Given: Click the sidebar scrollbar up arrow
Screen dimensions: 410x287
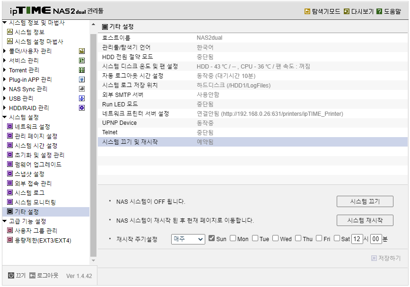Looking at the screenshot, I should (93, 24).
